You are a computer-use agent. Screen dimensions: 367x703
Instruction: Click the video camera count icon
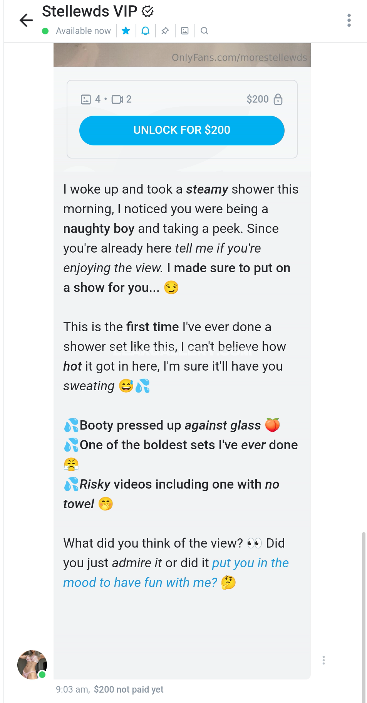[117, 99]
